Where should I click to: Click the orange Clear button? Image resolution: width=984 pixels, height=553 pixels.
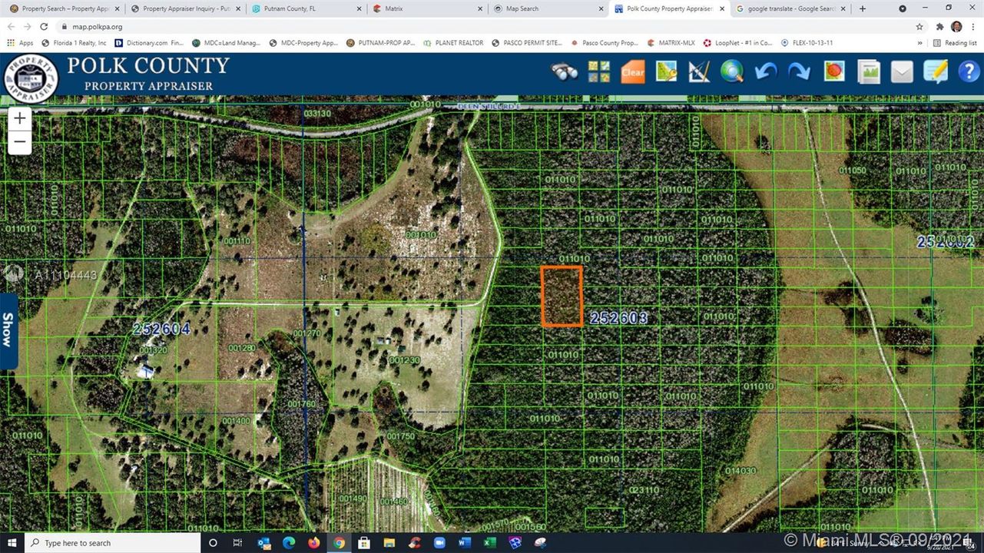point(633,72)
